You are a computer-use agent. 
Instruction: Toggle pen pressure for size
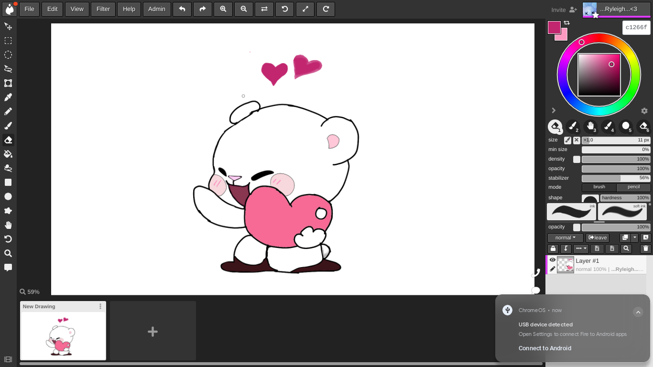coord(567,140)
